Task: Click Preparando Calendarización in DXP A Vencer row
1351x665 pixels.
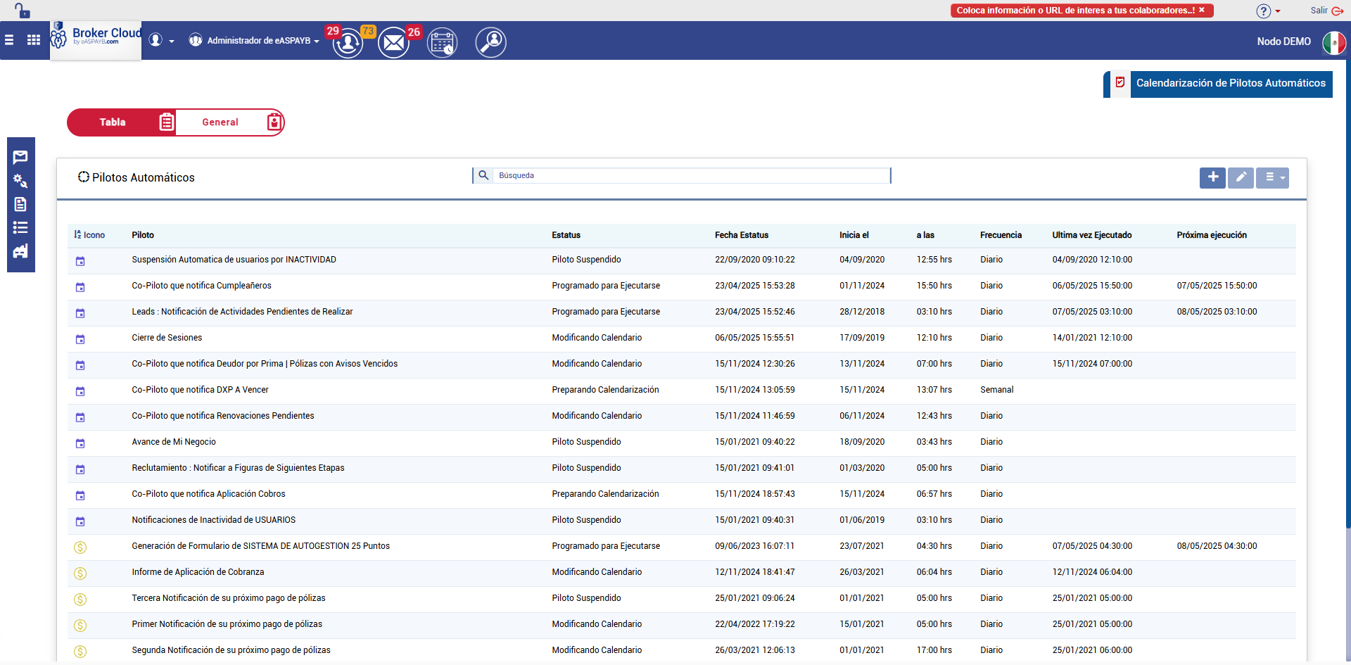Action: pos(605,390)
